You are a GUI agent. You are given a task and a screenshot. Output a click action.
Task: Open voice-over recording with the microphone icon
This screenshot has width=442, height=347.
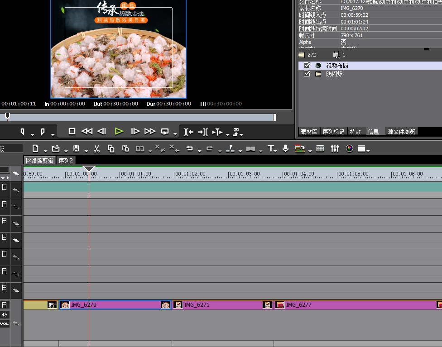285,148
